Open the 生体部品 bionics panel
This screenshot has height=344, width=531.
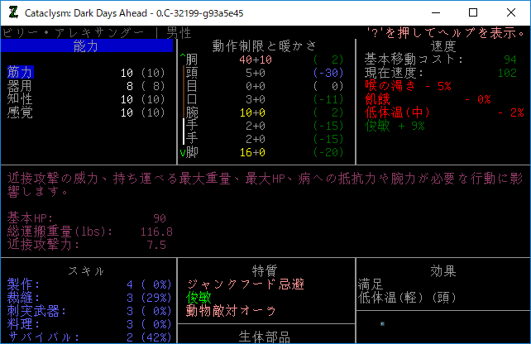pyautogui.click(x=265, y=337)
